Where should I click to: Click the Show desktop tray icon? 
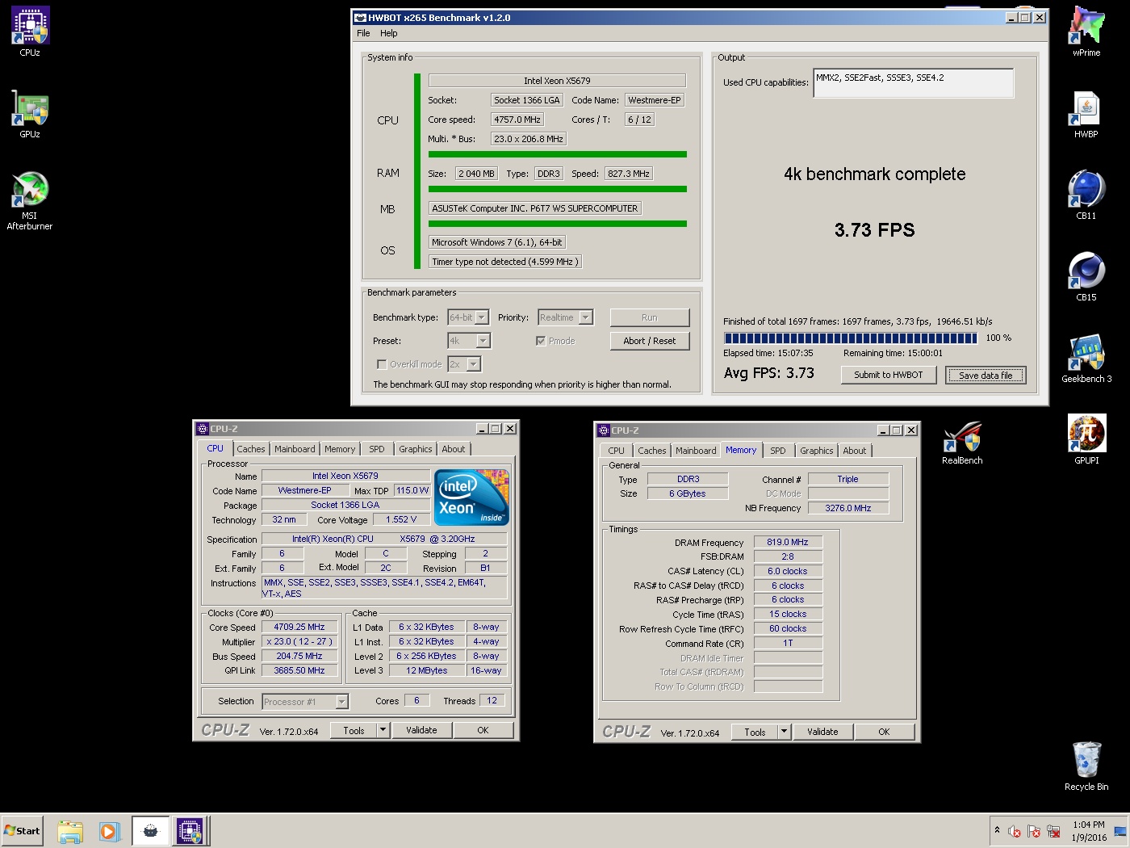[1120, 831]
